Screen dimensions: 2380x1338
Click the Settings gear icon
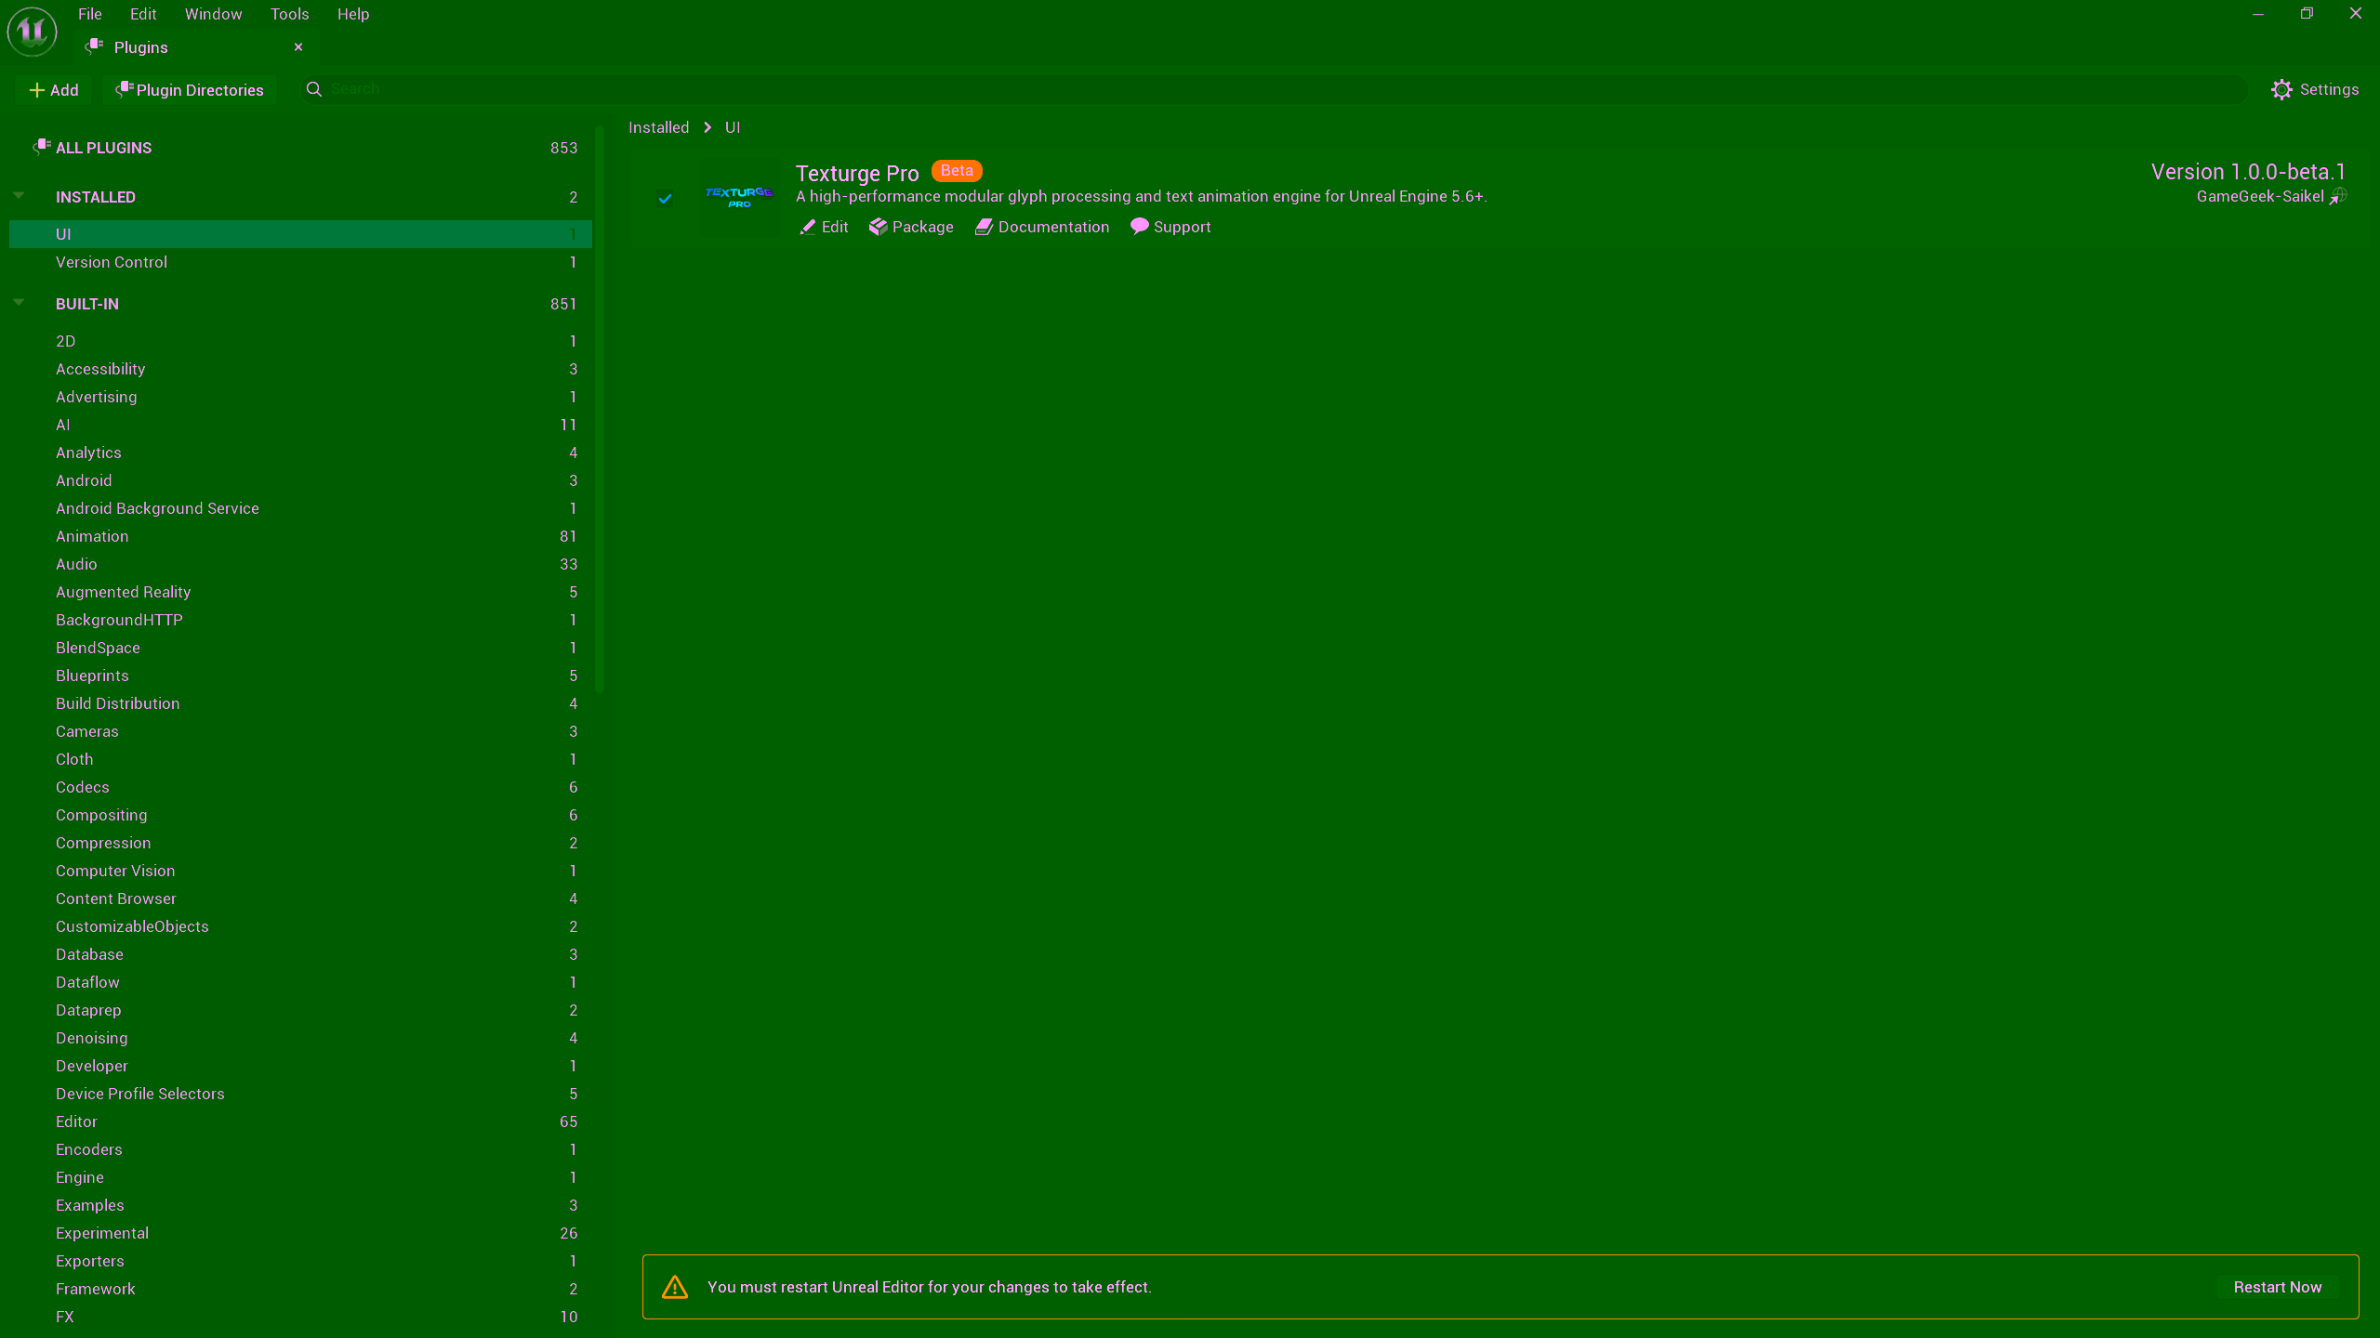pos(2281,89)
